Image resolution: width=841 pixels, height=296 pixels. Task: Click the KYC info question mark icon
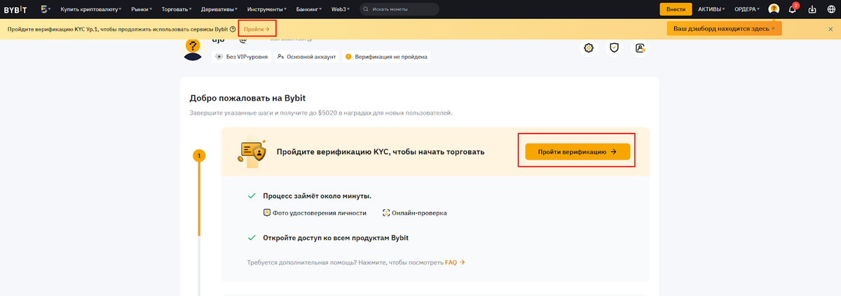pos(232,29)
